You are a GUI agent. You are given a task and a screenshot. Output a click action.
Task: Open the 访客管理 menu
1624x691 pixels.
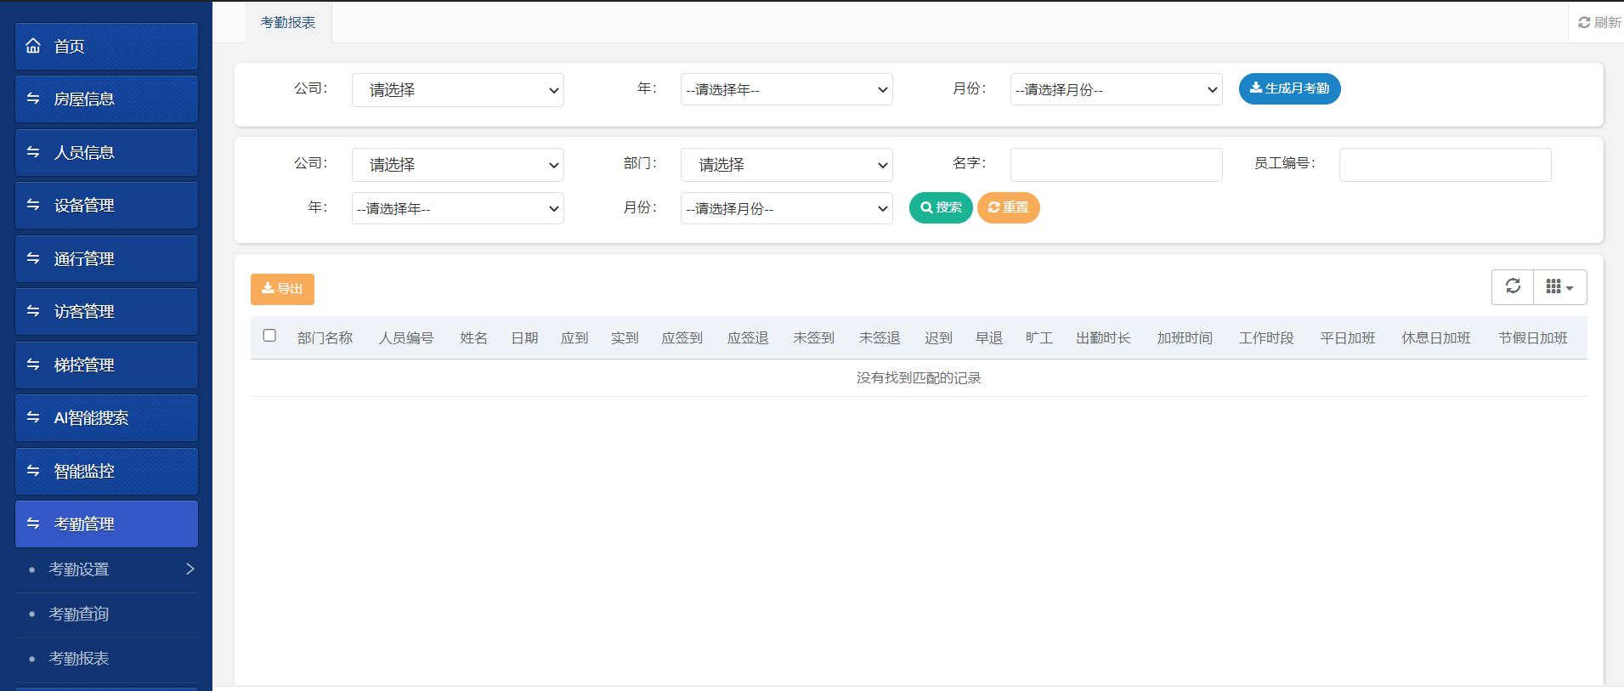pyautogui.click(x=106, y=311)
